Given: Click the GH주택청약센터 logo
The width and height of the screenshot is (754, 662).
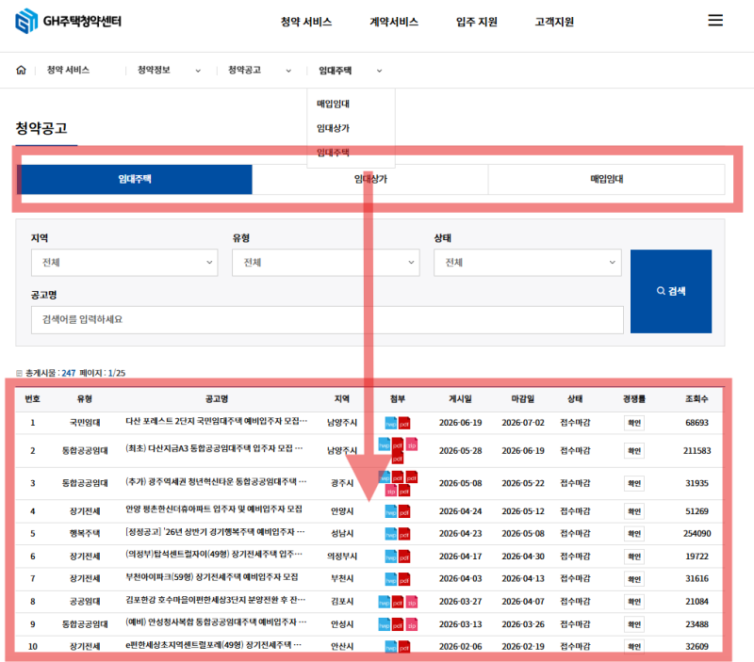Looking at the screenshot, I should click(x=68, y=21).
